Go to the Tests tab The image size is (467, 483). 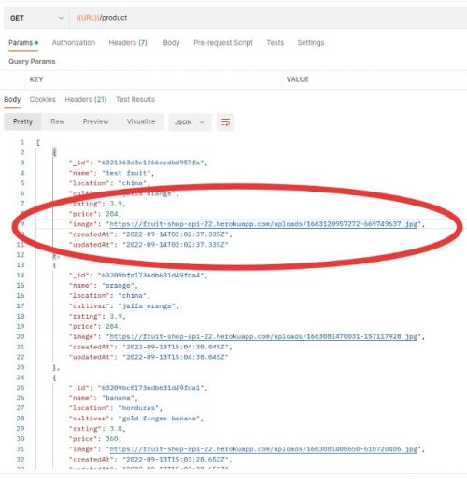(276, 43)
